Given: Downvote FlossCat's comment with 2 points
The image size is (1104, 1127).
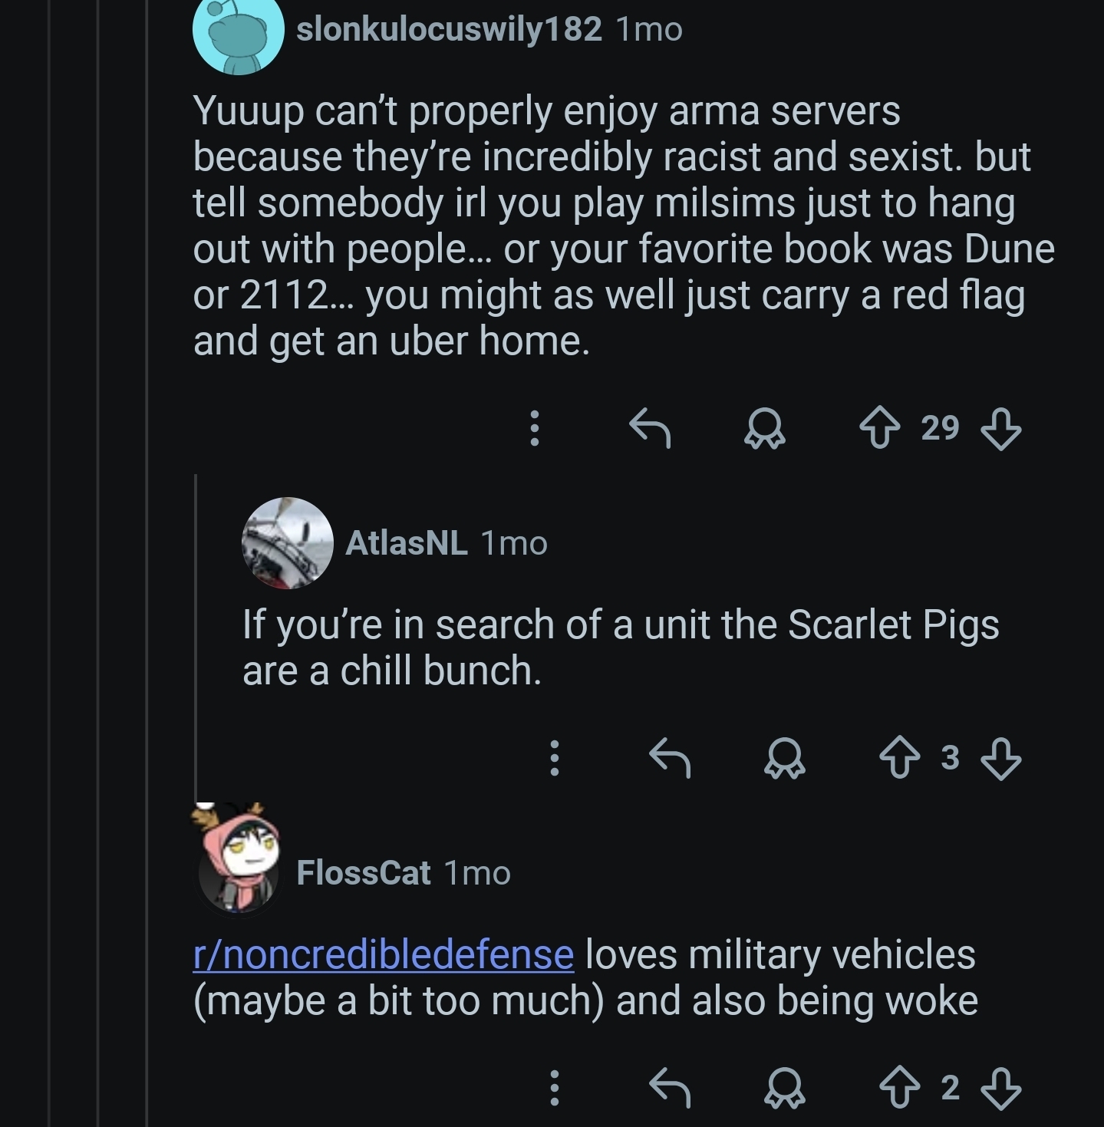Looking at the screenshot, I should (x=1001, y=1088).
